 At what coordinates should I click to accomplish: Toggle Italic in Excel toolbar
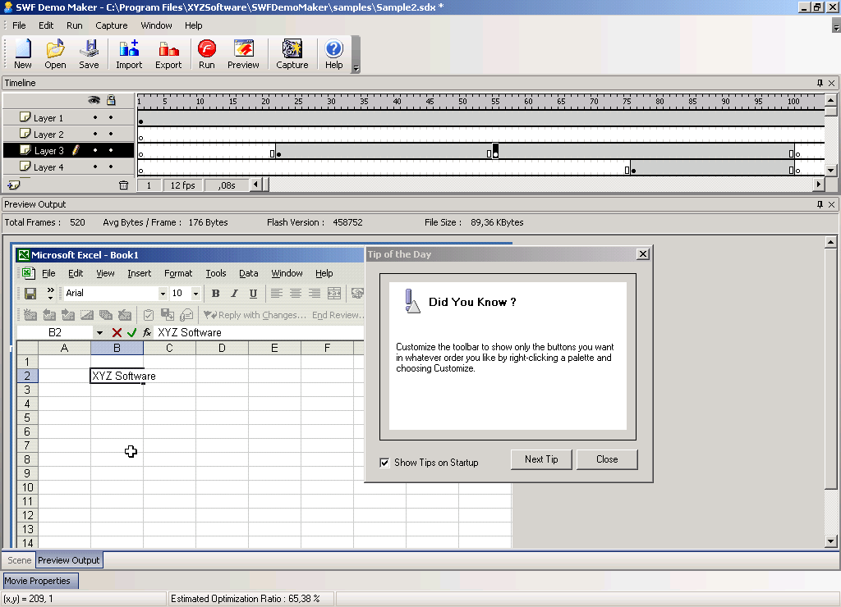pyautogui.click(x=234, y=293)
